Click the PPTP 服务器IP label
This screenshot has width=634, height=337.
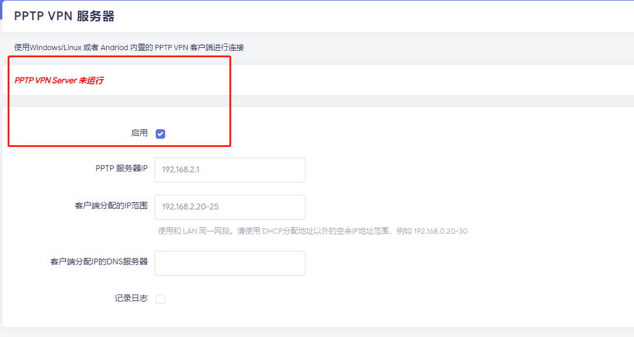[x=121, y=169]
